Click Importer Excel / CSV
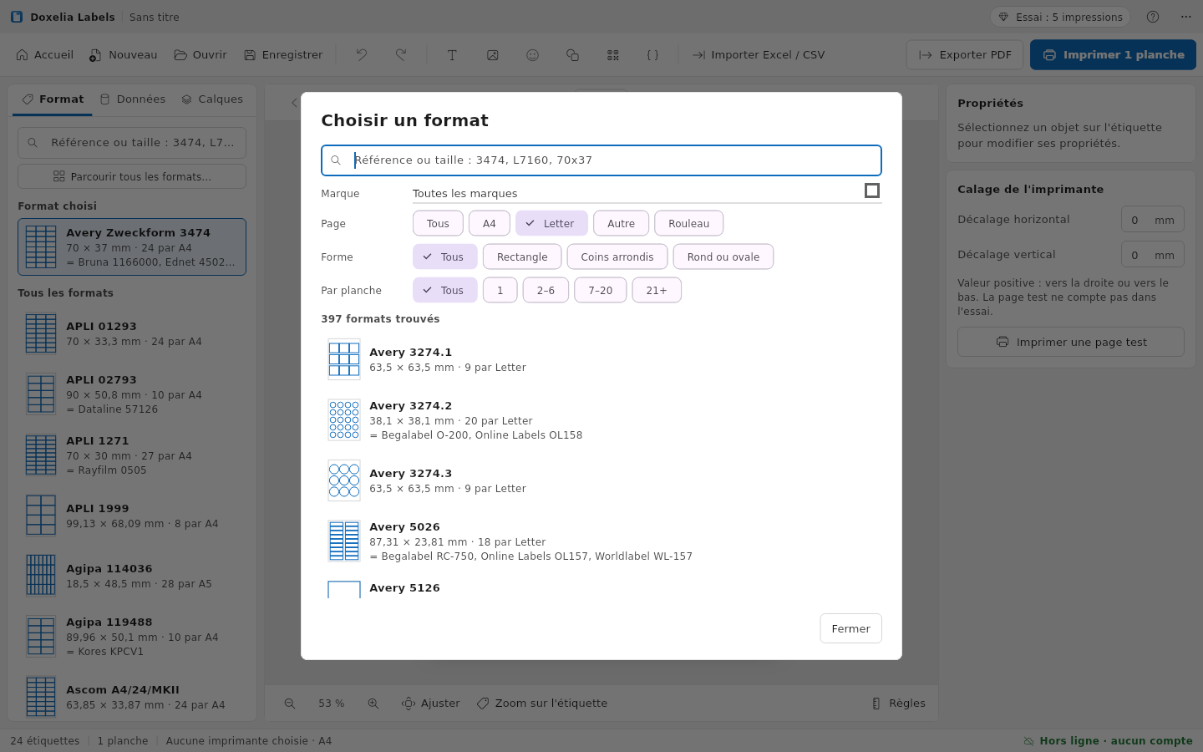1203x752 pixels. [759, 55]
